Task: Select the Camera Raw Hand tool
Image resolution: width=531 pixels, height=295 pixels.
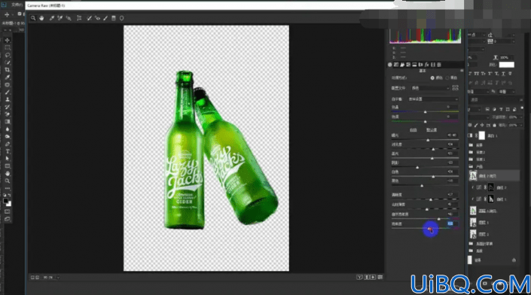Action: click(41, 18)
